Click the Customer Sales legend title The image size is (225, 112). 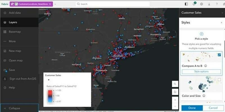coord(53,75)
